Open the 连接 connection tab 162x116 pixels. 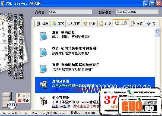coord(74,23)
